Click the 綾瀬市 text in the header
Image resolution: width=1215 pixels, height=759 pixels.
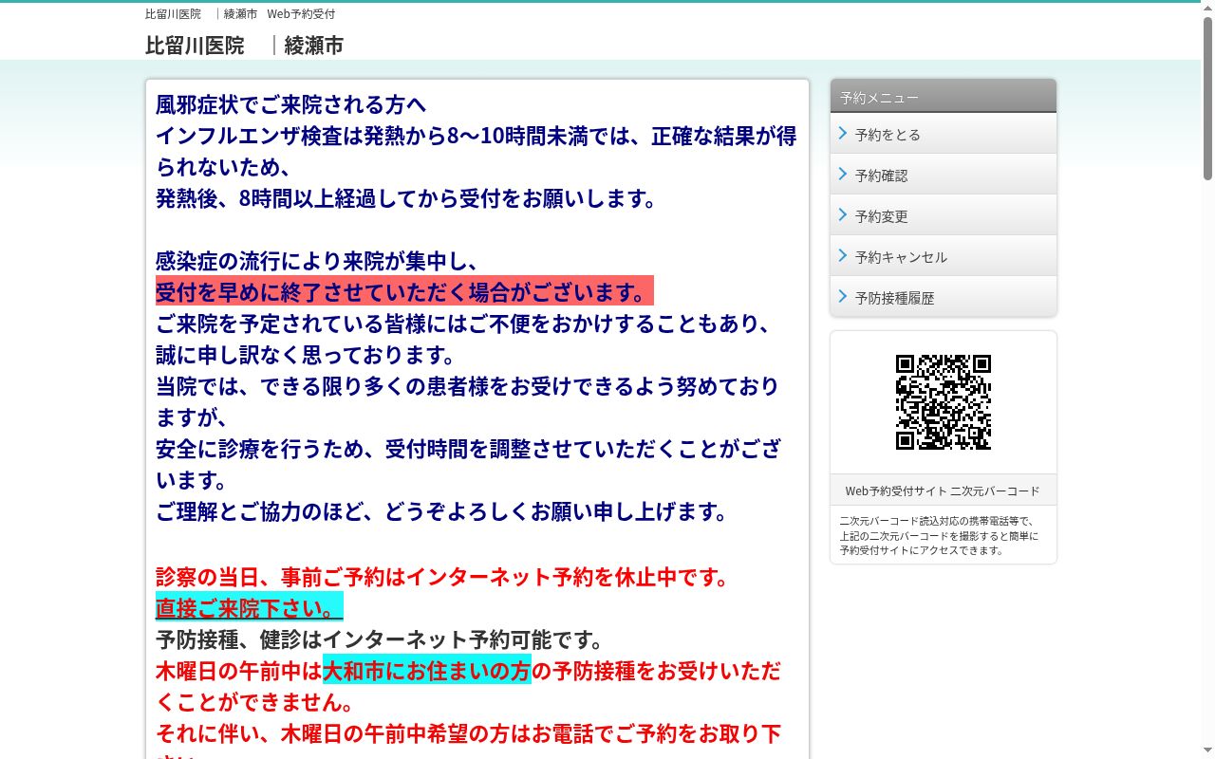click(313, 46)
